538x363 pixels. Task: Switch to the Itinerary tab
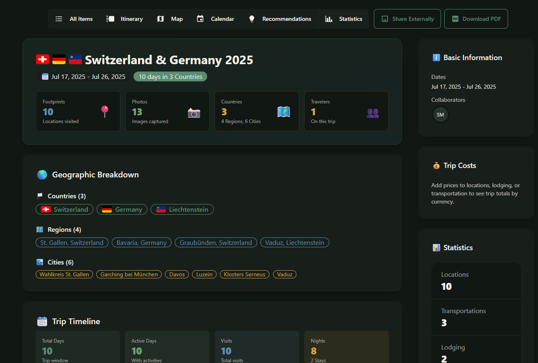[x=124, y=19]
